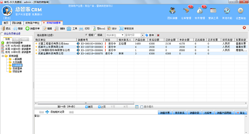The height and width of the screenshot is (134, 249).
Task: Open 仓库管理 warehouse icon
Action: click(186, 11)
